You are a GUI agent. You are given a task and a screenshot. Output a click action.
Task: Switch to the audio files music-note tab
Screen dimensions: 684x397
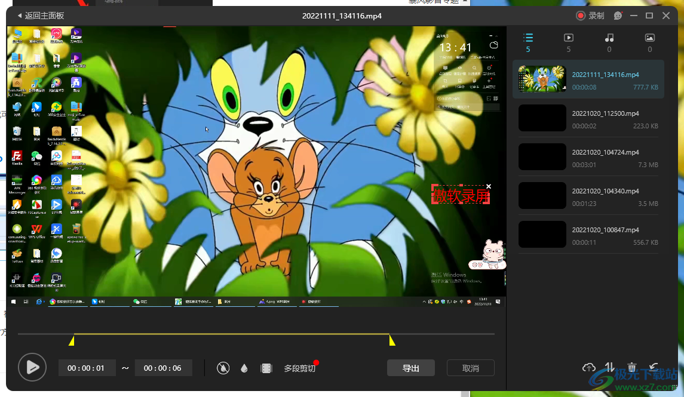tap(609, 43)
